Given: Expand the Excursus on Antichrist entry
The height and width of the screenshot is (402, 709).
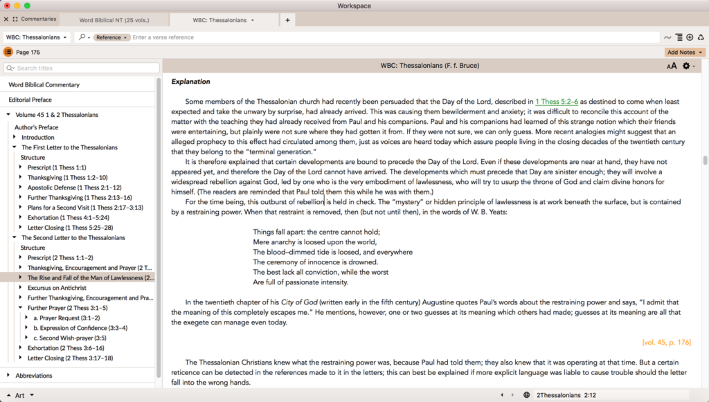Looking at the screenshot, I should click(19, 287).
